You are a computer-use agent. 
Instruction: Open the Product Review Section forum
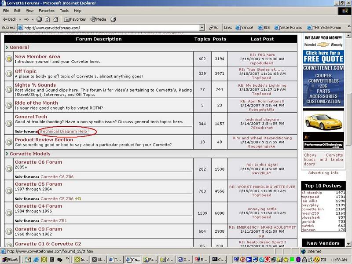tap(44, 139)
